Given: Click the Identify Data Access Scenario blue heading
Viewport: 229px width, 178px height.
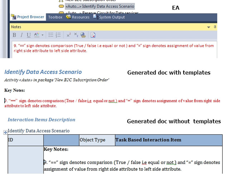Looking at the screenshot, I should tap(43, 72).
